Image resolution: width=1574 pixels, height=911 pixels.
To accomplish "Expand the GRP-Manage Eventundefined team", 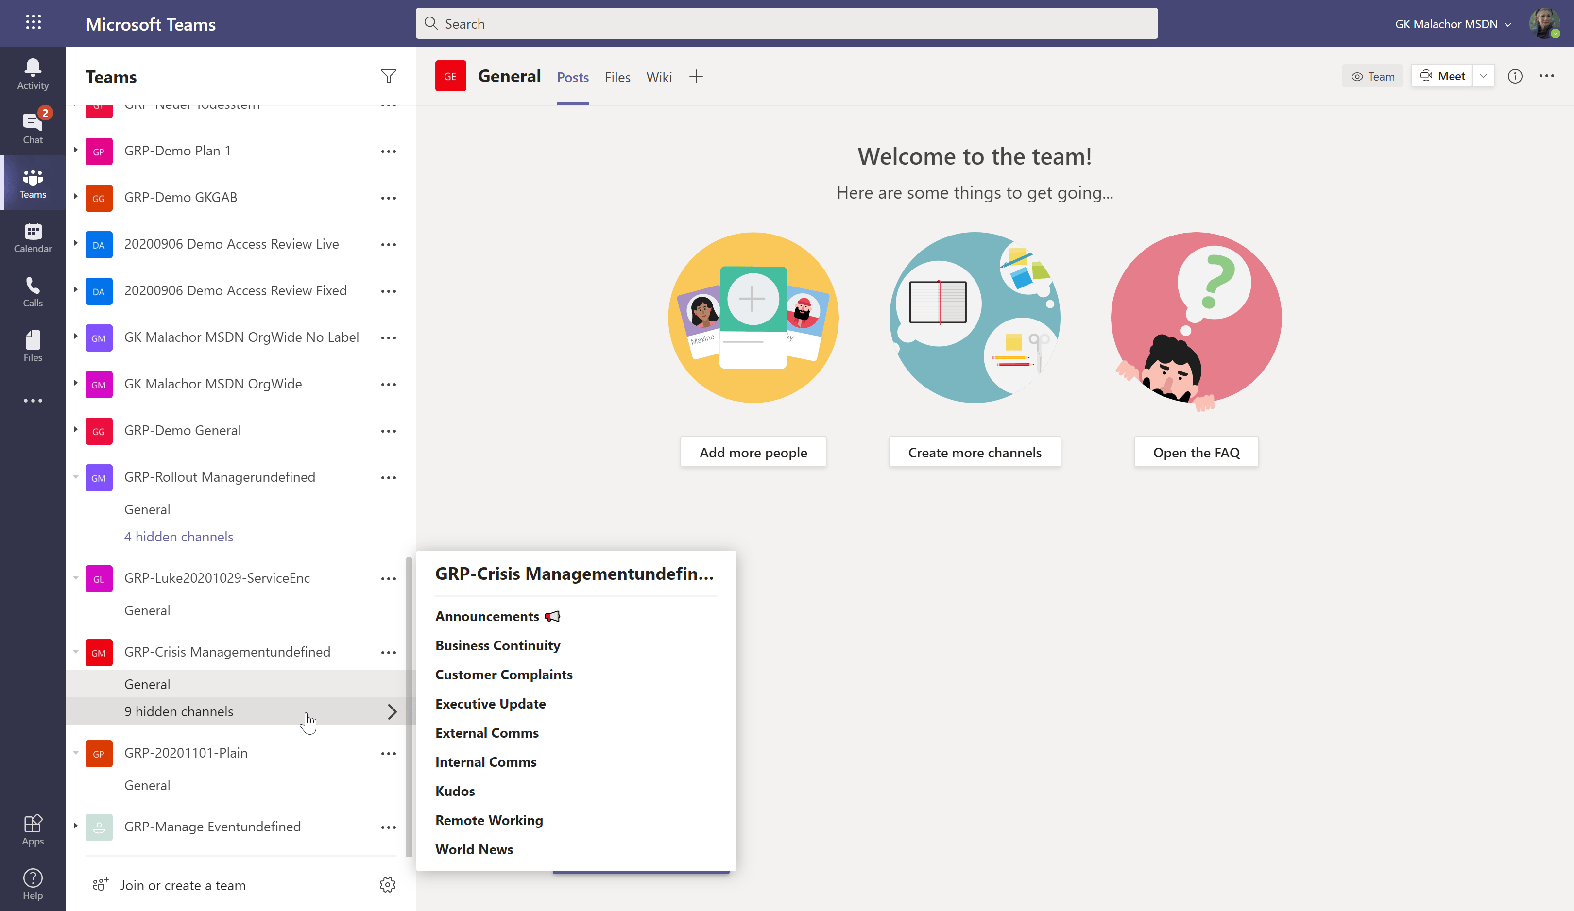I will (75, 826).
